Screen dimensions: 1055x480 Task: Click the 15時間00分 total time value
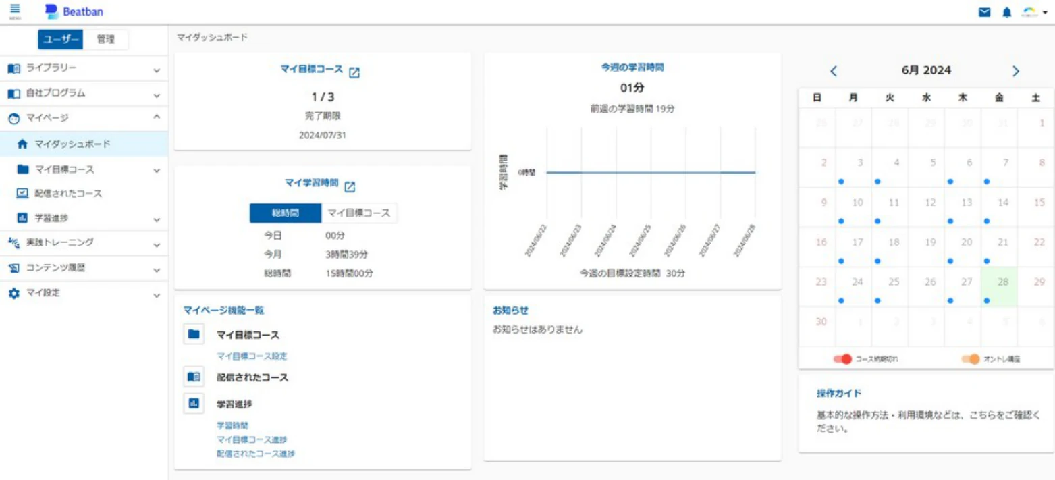coord(349,274)
